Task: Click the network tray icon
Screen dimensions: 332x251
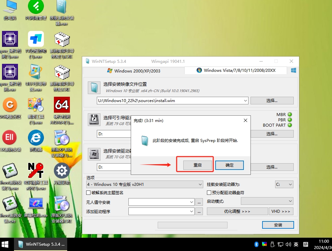Action: pyautogui.click(x=280, y=244)
